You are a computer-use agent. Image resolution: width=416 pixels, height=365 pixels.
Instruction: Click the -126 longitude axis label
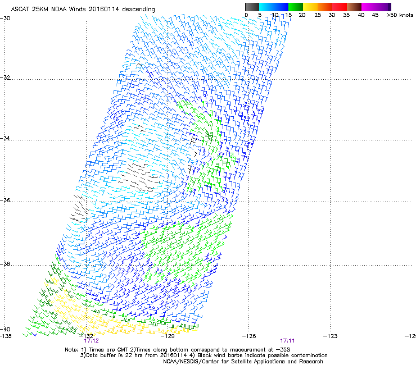click(249, 336)
